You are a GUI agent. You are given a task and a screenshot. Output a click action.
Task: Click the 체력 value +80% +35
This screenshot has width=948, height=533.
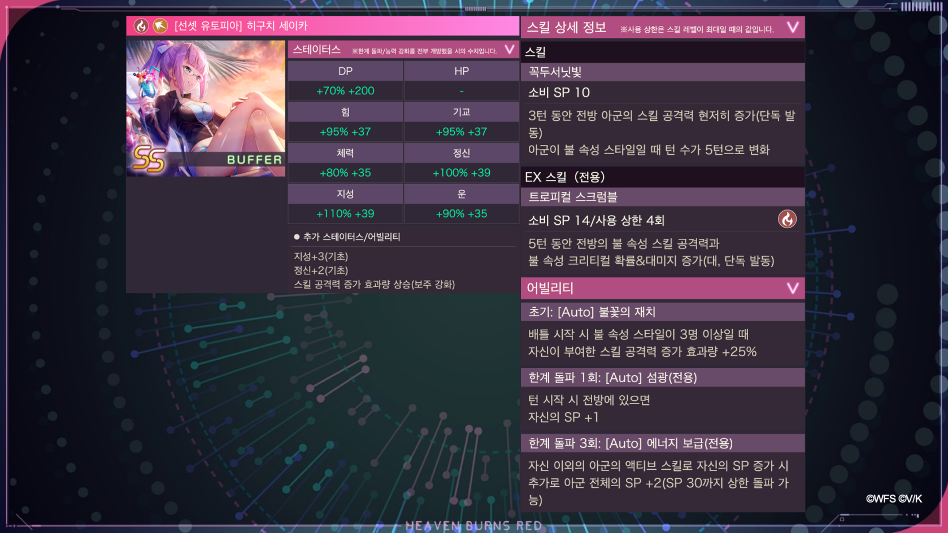point(345,173)
